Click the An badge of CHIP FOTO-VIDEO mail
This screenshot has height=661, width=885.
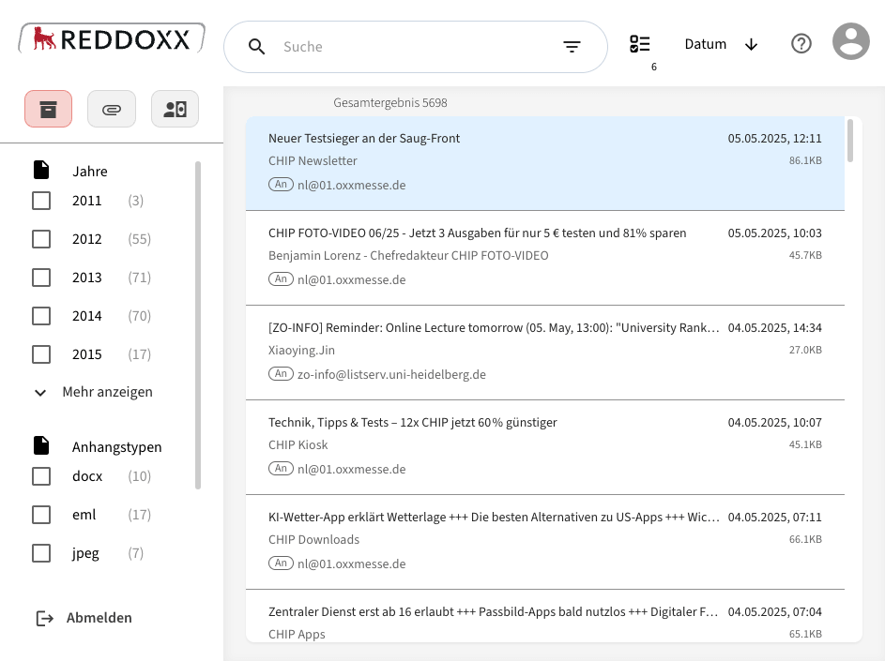[x=281, y=279]
